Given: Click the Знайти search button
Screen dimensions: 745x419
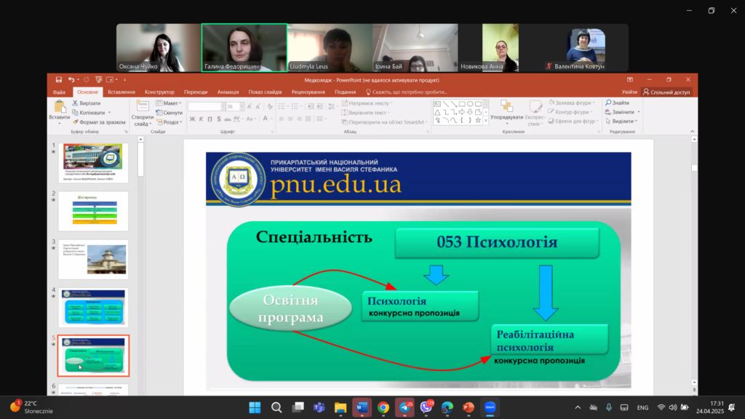Looking at the screenshot, I should 617,103.
